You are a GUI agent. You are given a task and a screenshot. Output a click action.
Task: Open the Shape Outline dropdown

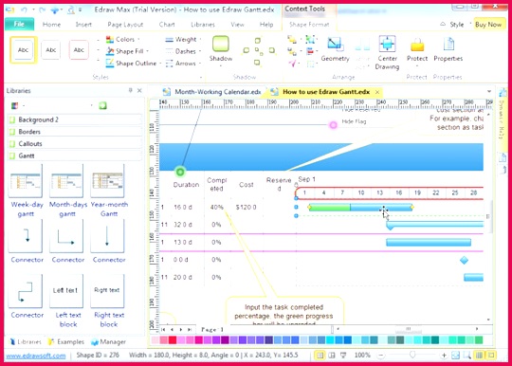pyautogui.click(x=134, y=64)
